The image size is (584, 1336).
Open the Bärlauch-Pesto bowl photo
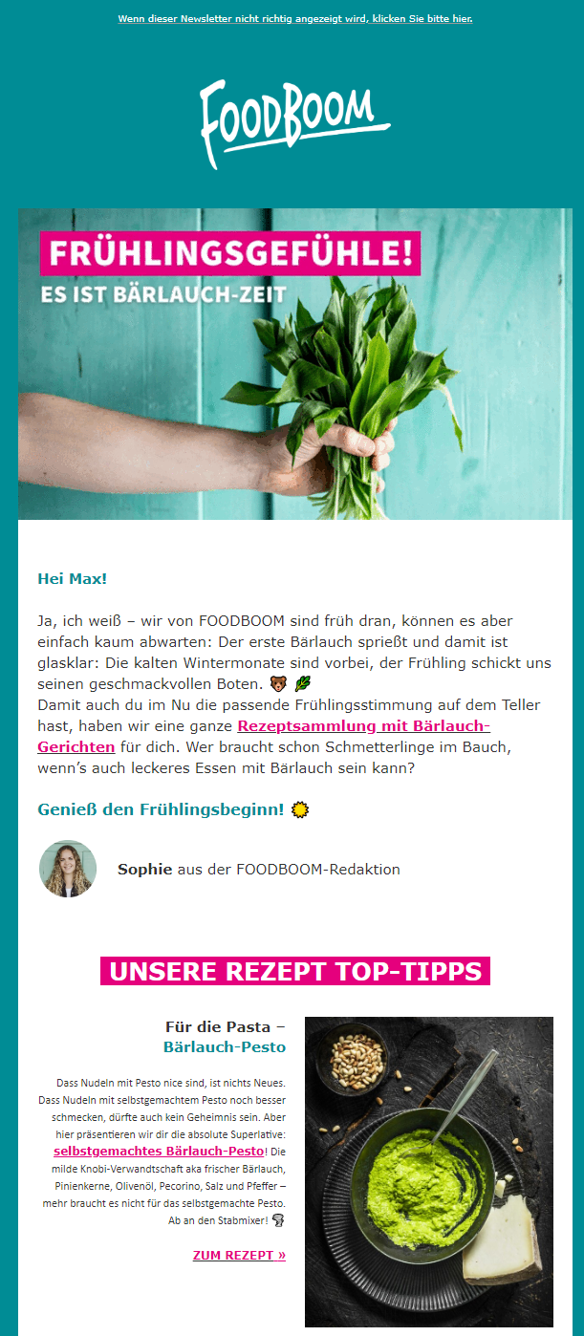click(x=429, y=1172)
